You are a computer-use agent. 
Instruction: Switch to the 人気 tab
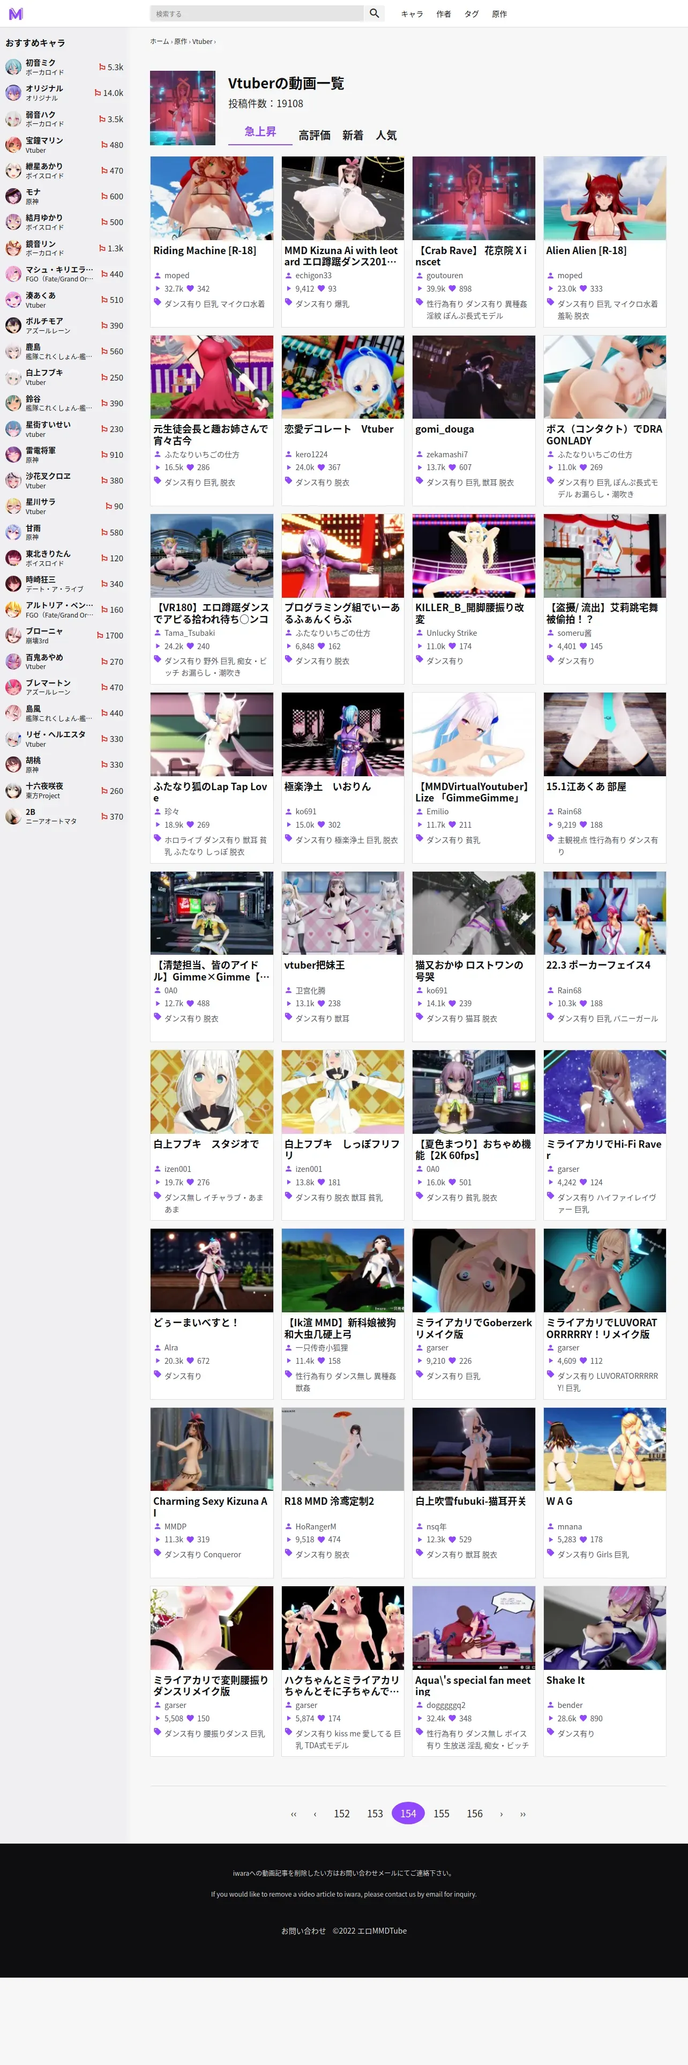coord(386,136)
